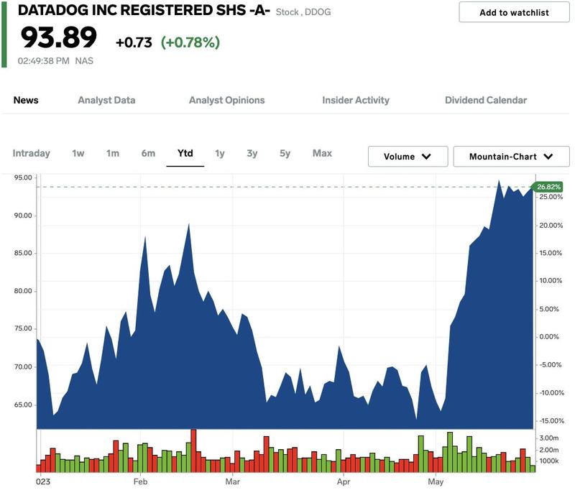Select the 5y chart range
The height and width of the screenshot is (498, 575).
[285, 153]
